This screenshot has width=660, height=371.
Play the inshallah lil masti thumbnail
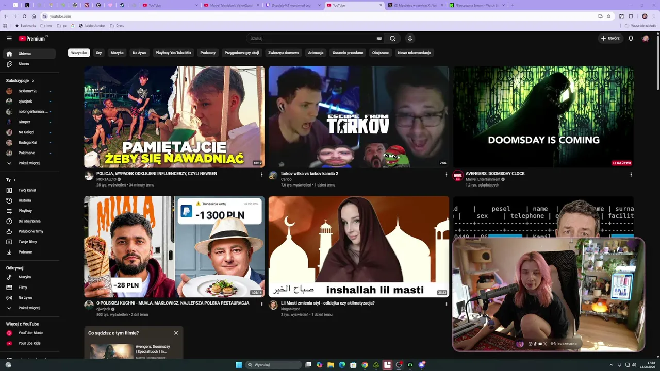[359, 246]
